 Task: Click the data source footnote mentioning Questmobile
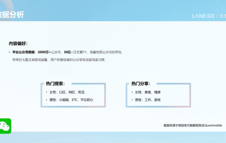coord(193,126)
